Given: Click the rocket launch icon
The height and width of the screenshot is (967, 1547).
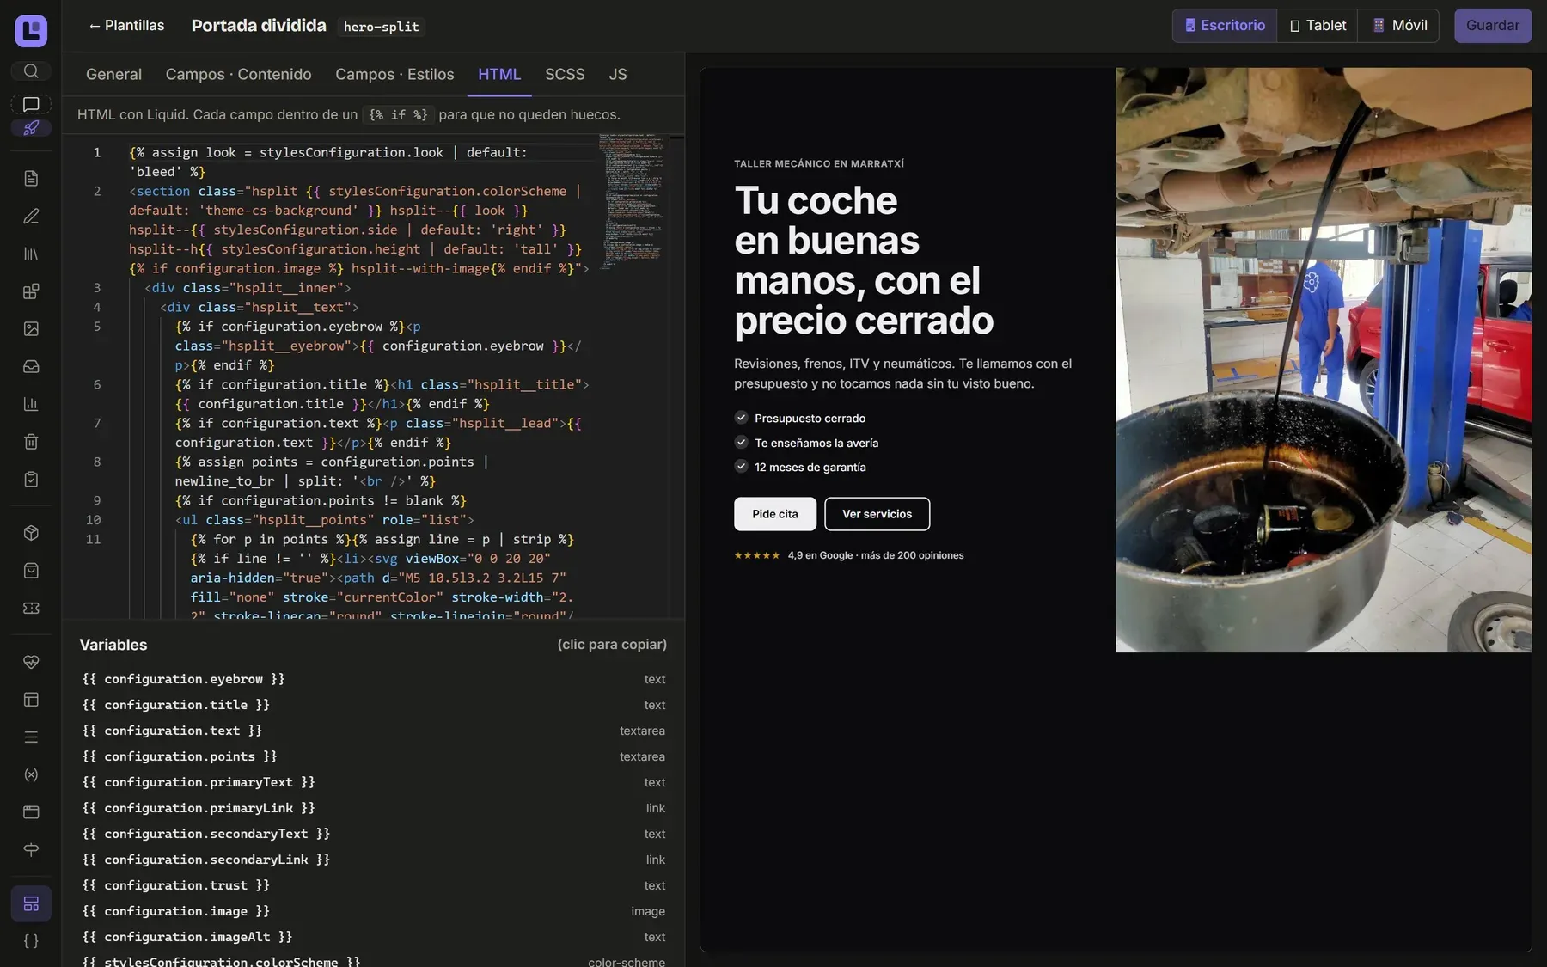Looking at the screenshot, I should pos(31,128).
